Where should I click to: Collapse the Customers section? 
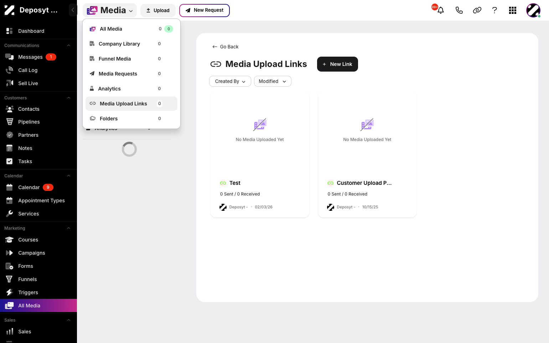(69, 98)
